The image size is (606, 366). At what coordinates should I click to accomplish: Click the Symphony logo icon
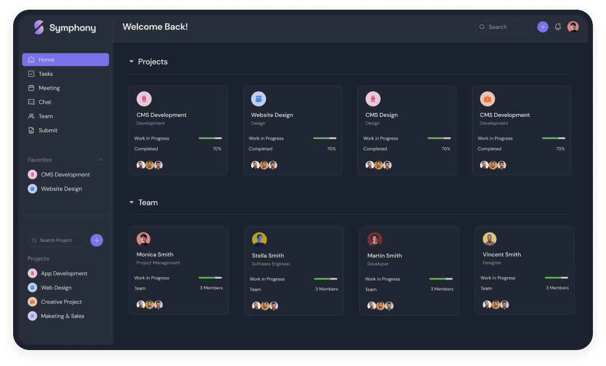coord(39,27)
